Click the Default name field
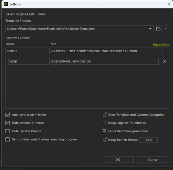This screenshot has width=173, height=170. click(x=27, y=51)
